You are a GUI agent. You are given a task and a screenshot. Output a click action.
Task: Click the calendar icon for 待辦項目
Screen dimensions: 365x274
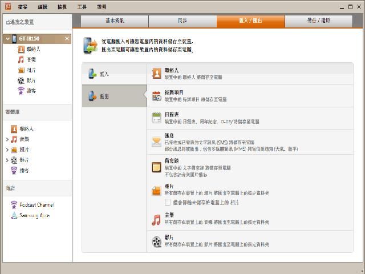[156, 96]
